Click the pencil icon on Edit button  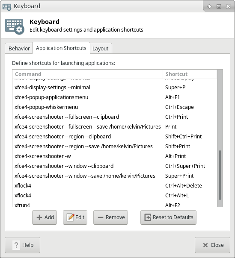coord(71,217)
